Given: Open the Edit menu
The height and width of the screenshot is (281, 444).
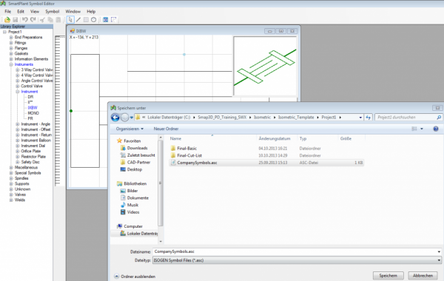Looking at the screenshot, I should pyautogui.click(x=21, y=12).
